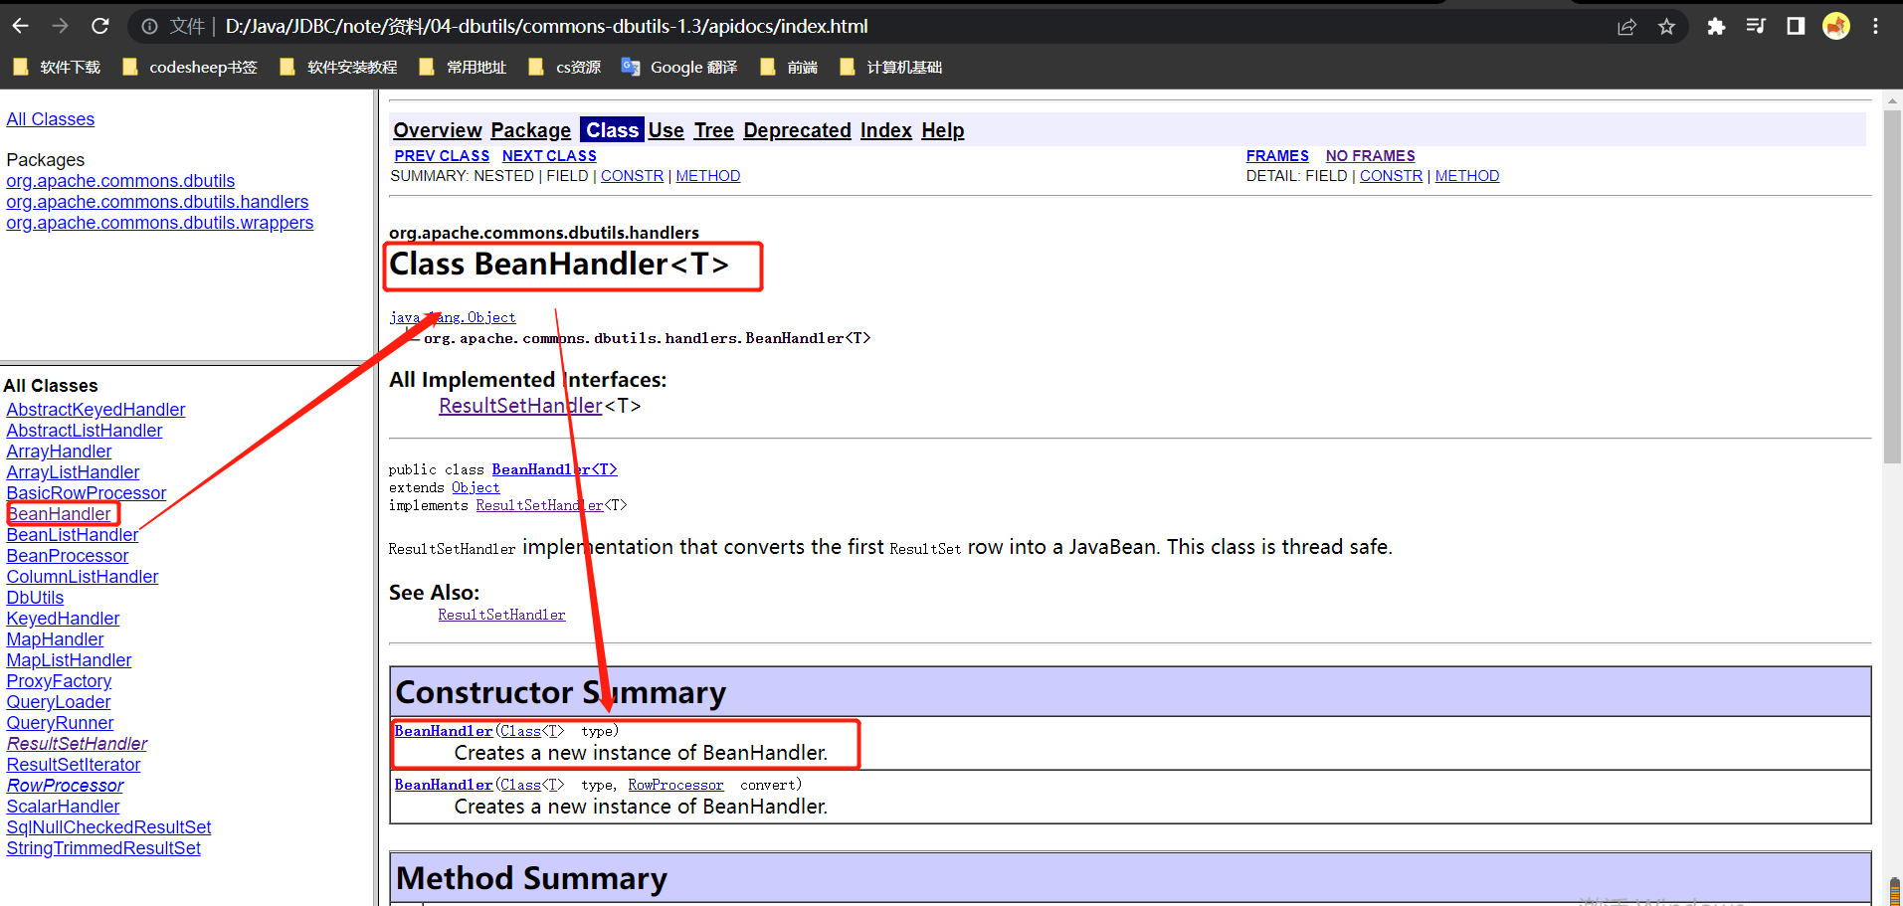Open the 前端 bookmark folder
Image resolution: width=1903 pixels, height=906 pixels.
pos(788,67)
